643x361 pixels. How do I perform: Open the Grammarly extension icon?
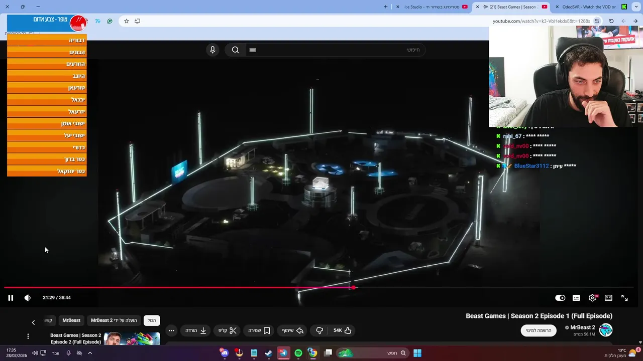coord(110,21)
